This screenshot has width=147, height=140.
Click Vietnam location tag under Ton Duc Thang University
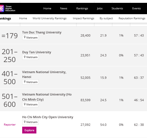(30, 37)
